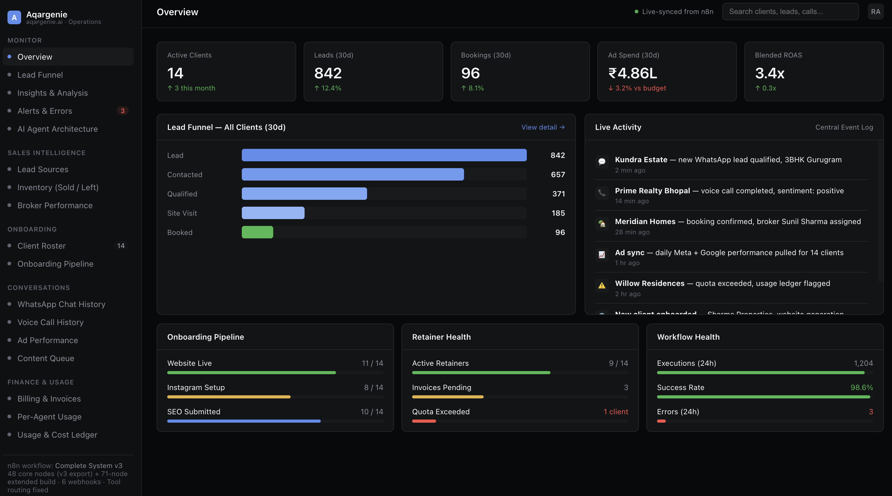Click the warning icon for Willow Residences
This screenshot has width=892, height=496.
(x=602, y=286)
